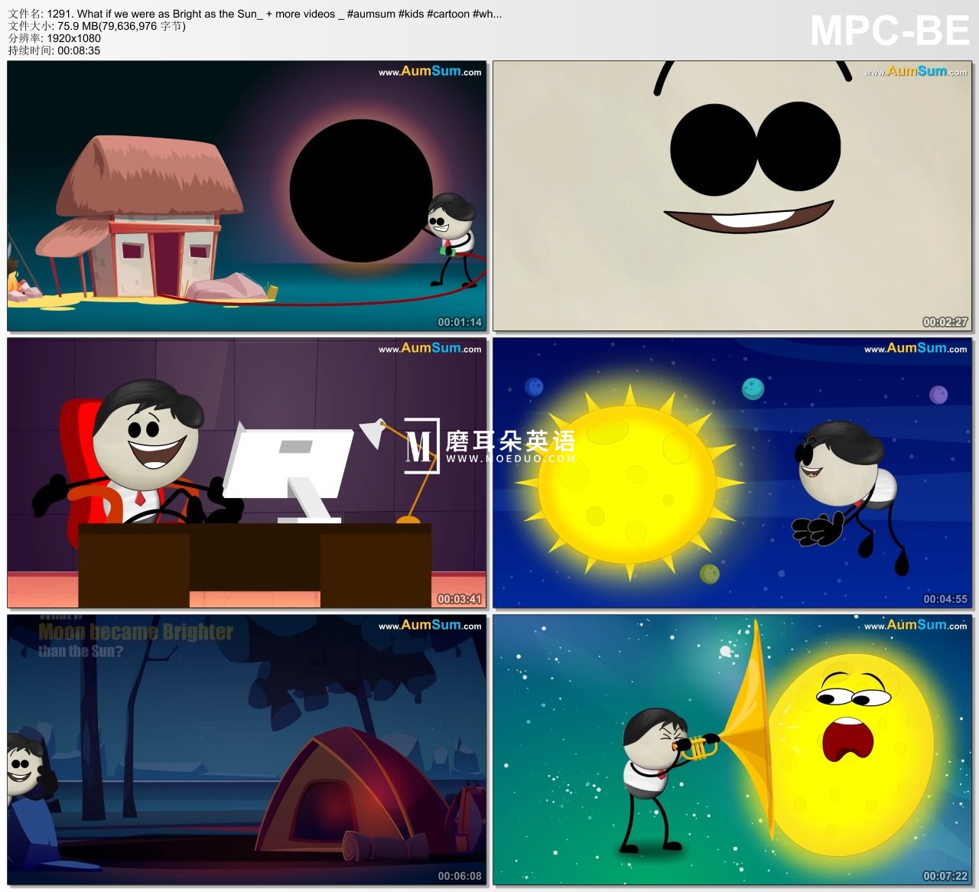The image size is (979, 892).
Task: Click the AumSum.com watermark on the hut thumbnail
Action: click(x=430, y=71)
